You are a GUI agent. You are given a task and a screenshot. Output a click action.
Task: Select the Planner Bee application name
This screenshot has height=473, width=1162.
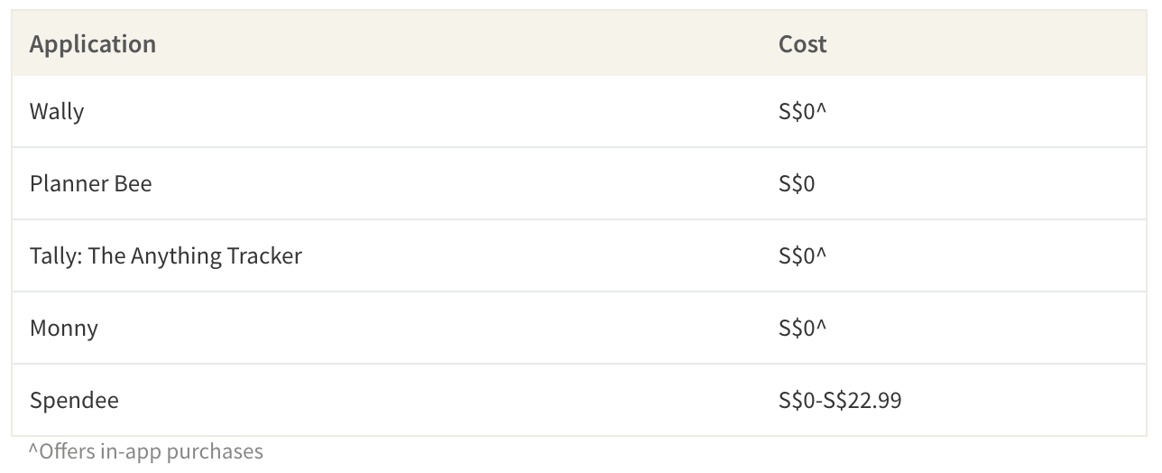coord(90,184)
